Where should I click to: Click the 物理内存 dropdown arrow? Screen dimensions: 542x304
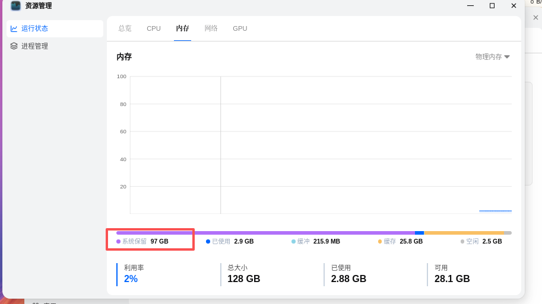507,57
